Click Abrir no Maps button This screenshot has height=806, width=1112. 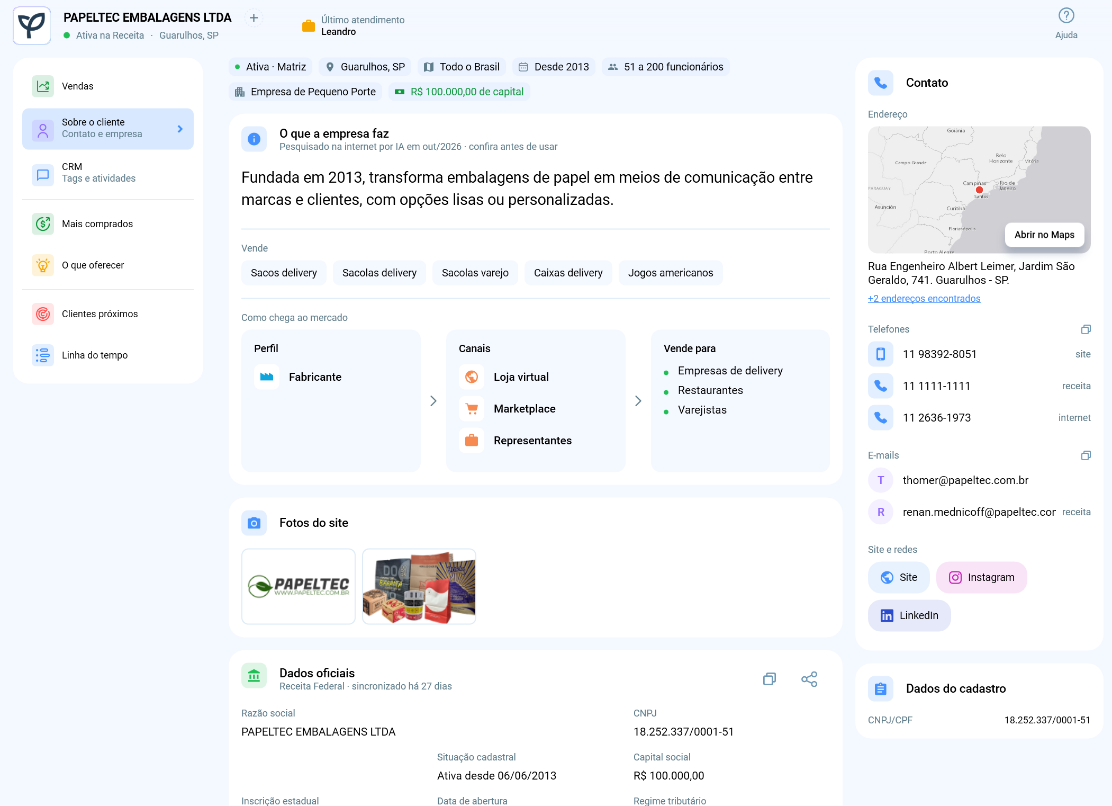click(x=1044, y=235)
